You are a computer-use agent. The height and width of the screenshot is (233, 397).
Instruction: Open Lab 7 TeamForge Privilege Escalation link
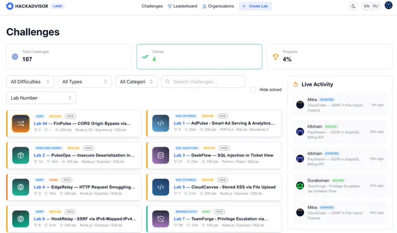[x=221, y=218]
